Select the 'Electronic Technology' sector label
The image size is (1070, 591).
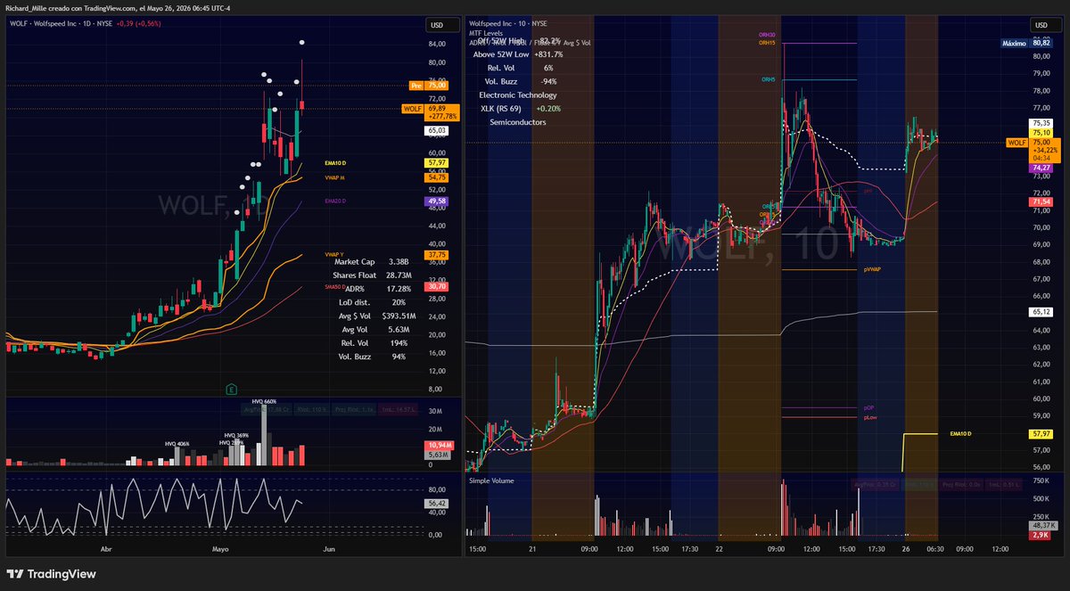pyautogui.click(x=518, y=94)
